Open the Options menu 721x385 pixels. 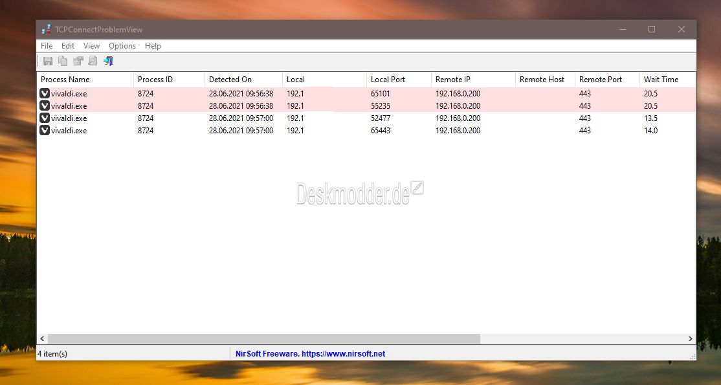[122, 45]
